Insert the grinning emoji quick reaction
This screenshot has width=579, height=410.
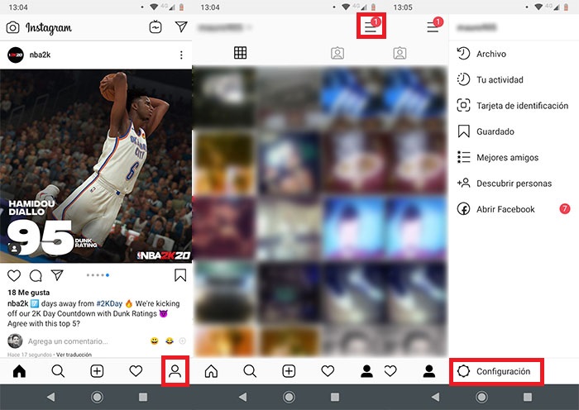click(x=155, y=341)
